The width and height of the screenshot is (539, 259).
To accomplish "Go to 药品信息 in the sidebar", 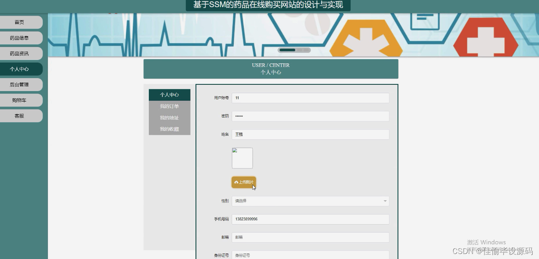I will click(20, 38).
